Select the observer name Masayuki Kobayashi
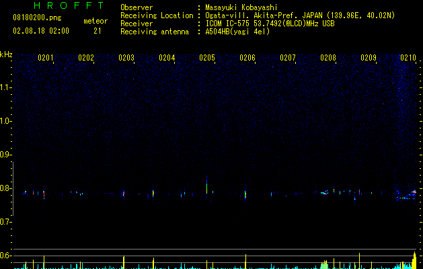This screenshot has width=423, height=269. tap(241, 7)
